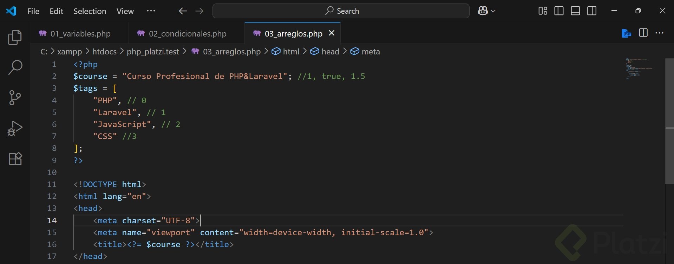
Task: Open the Run and Debug view
Action: pos(15,128)
